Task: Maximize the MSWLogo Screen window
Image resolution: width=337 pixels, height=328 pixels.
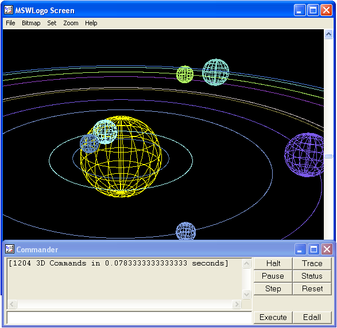Action: 313,10
